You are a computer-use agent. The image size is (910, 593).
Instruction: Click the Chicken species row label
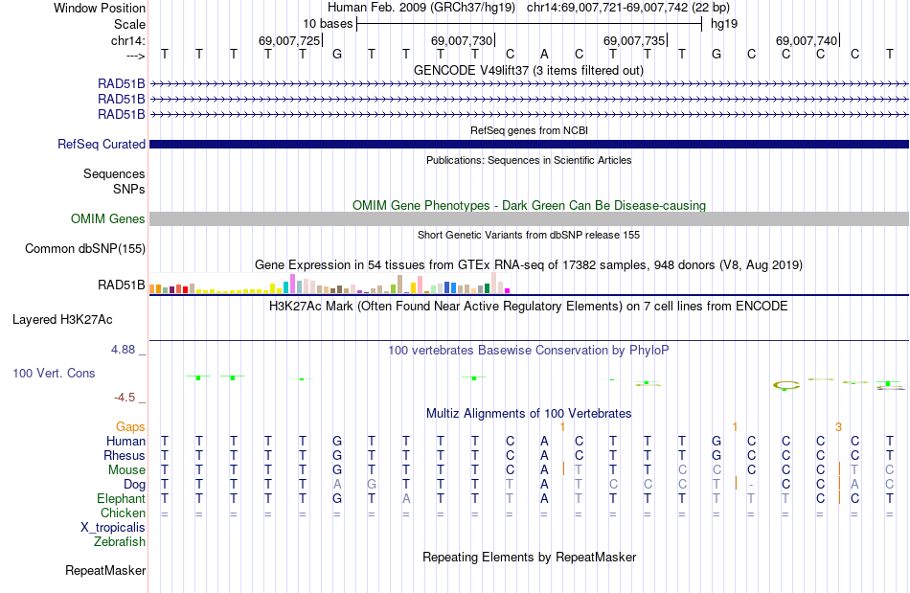[x=123, y=513]
